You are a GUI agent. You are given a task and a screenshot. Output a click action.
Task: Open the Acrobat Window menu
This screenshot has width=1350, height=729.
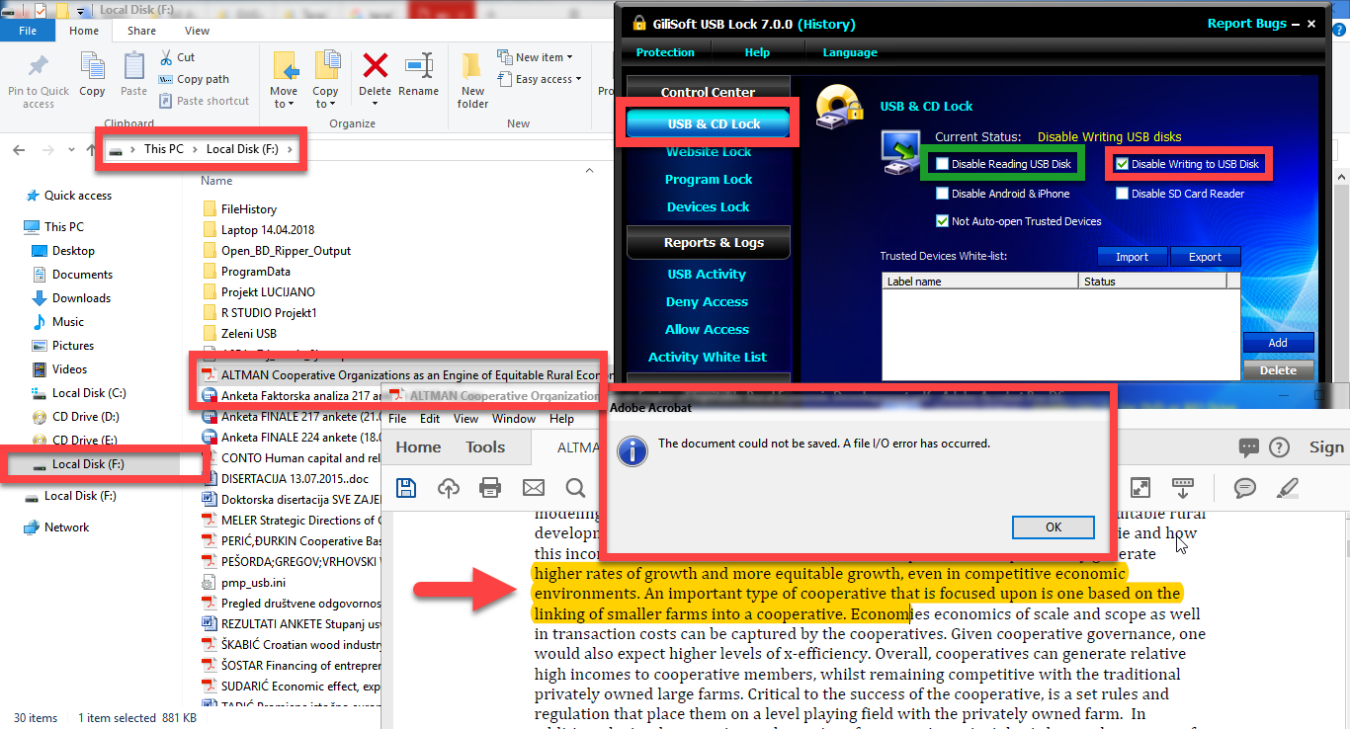tap(514, 419)
